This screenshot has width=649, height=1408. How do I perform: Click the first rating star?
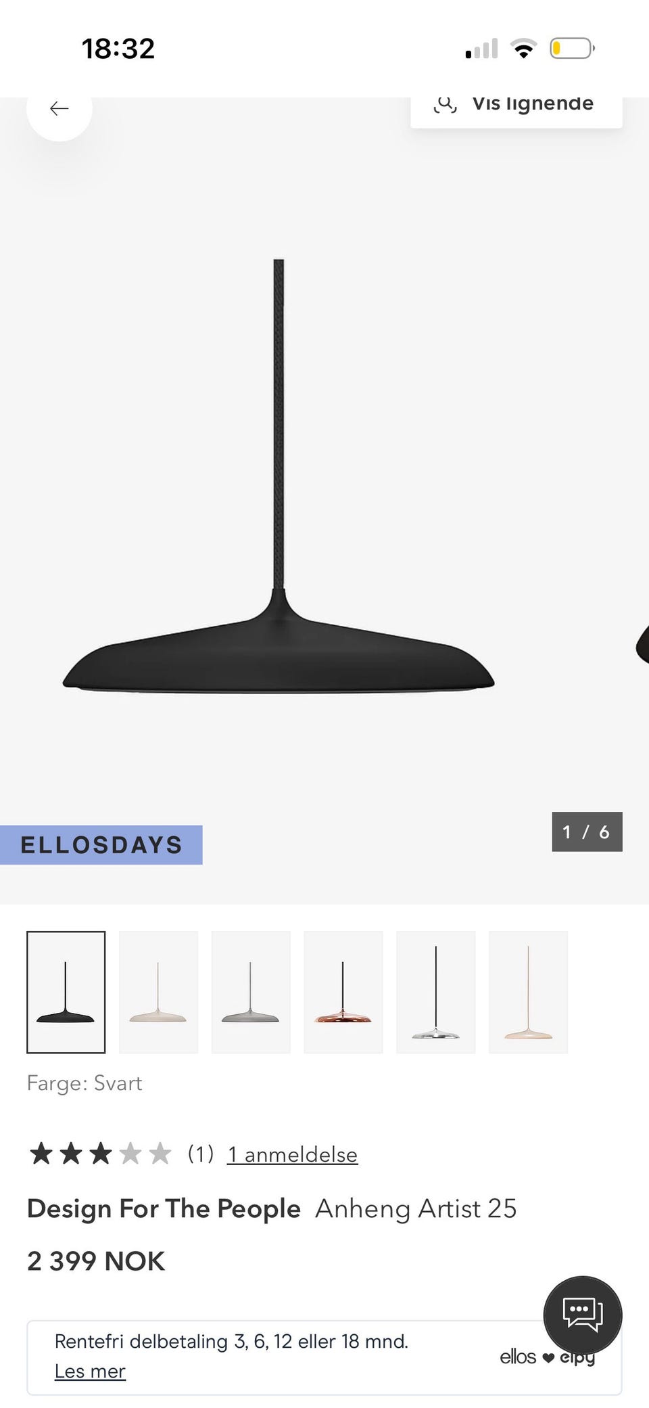pyautogui.click(x=41, y=1154)
